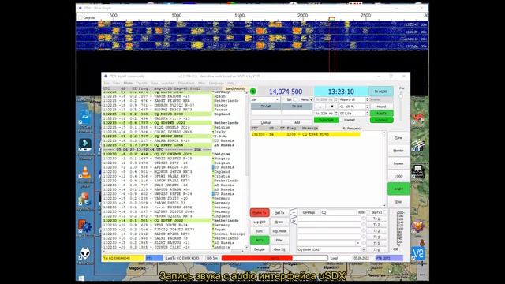Open the Decode menu
The image size is (505, 284).
pos(142,83)
